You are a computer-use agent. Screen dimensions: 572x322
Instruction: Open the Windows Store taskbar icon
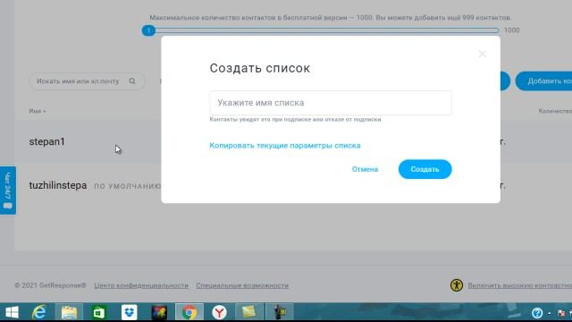pyautogui.click(x=99, y=312)
